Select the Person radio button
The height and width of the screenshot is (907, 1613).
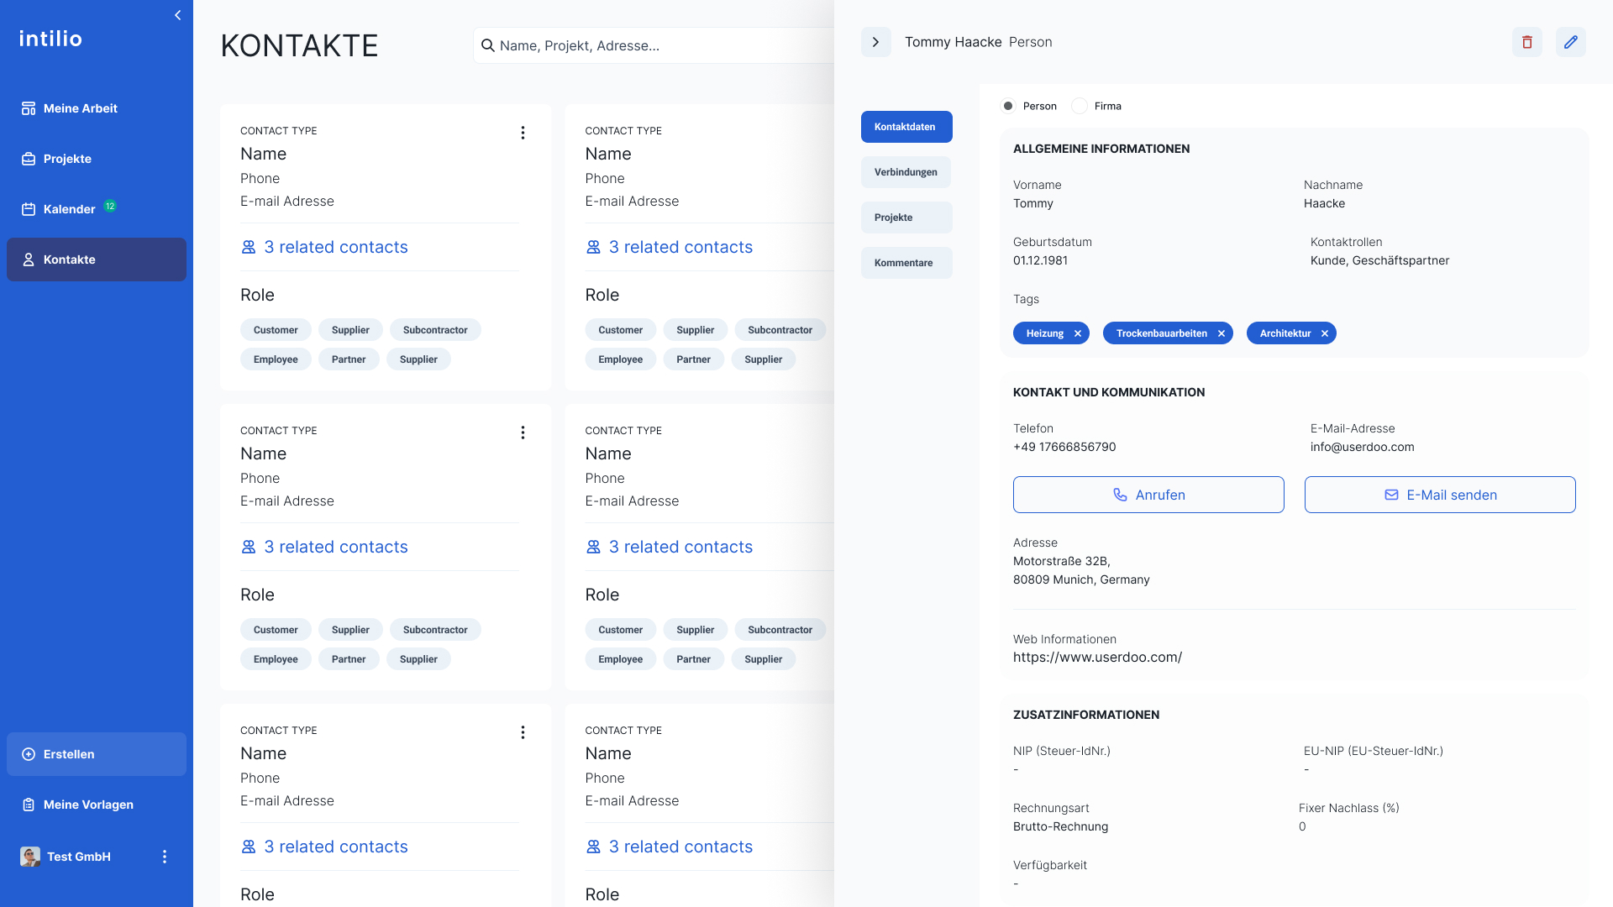click(1008, 106)
